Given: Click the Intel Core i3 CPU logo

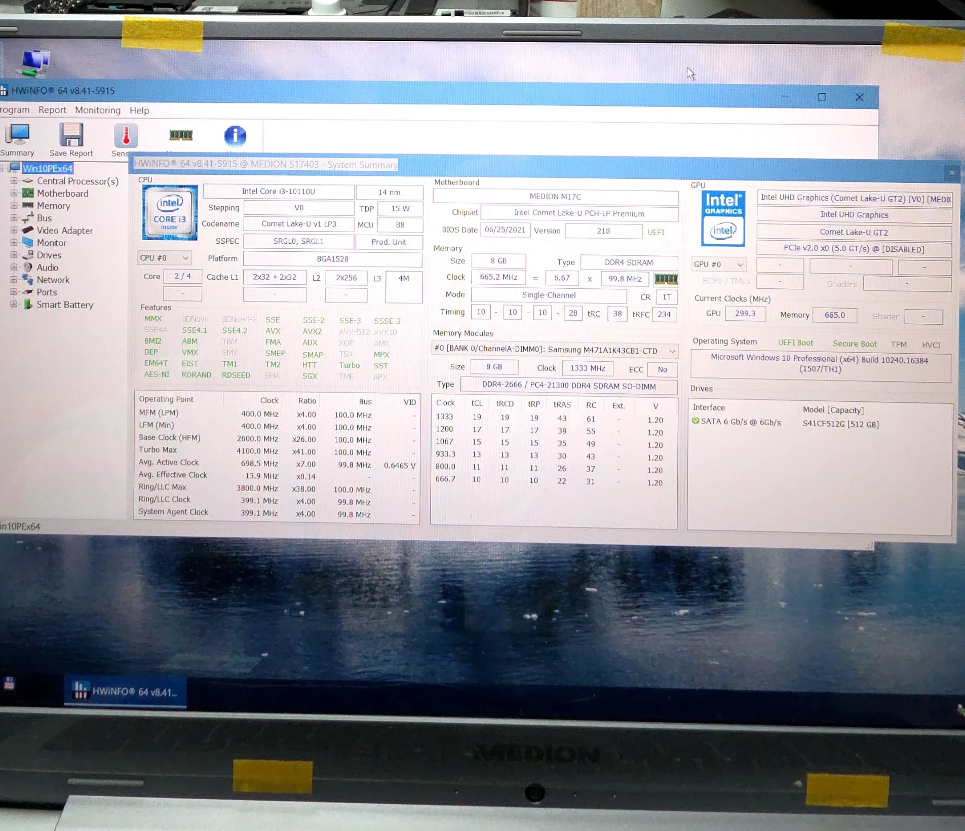Looking at the screenshot, I should point(170,212).
